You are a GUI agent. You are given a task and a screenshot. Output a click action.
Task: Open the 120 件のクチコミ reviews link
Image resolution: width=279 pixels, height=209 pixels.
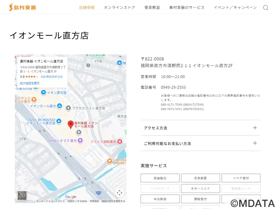pyautogui.click(x=52, y=77)
